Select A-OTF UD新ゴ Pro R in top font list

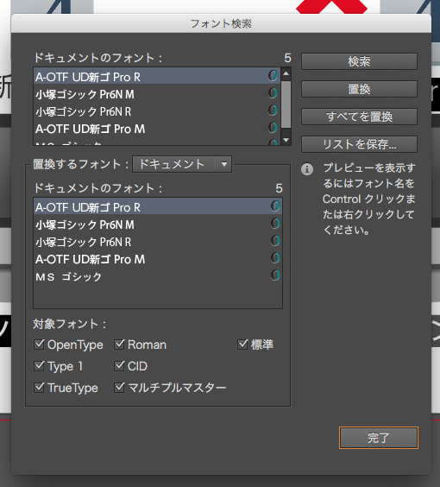(x=157, y=76)
